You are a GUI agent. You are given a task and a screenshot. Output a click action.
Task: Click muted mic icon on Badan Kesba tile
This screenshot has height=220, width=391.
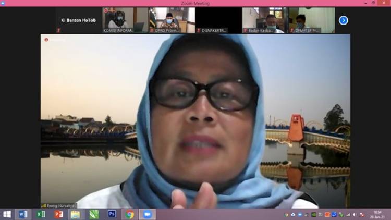tap(246, 30)
